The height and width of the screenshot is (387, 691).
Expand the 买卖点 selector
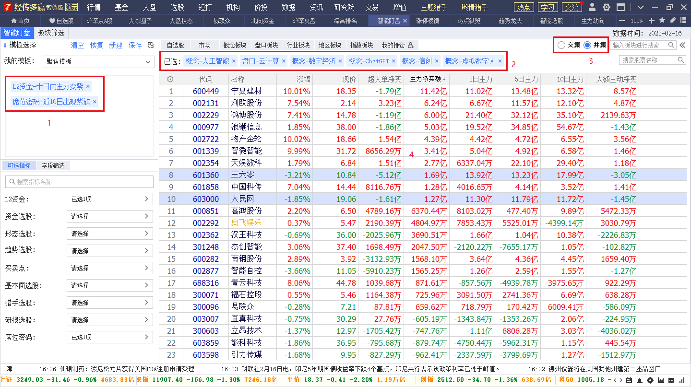point(110,268)
